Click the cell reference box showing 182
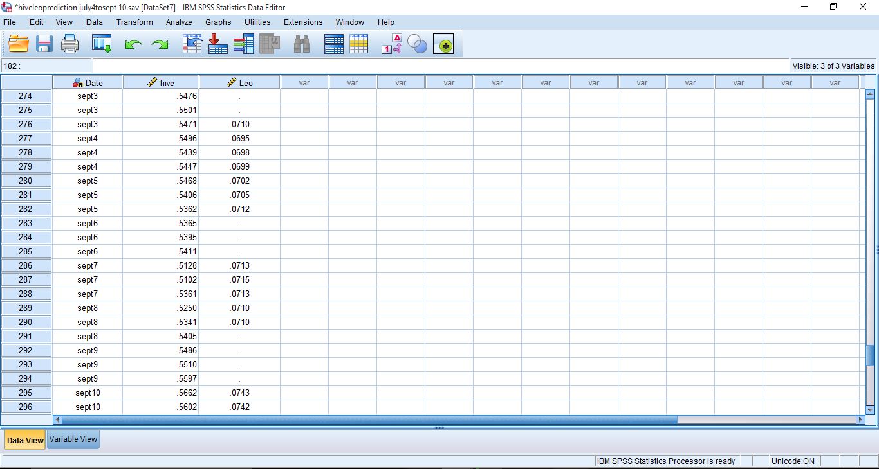 46,66
